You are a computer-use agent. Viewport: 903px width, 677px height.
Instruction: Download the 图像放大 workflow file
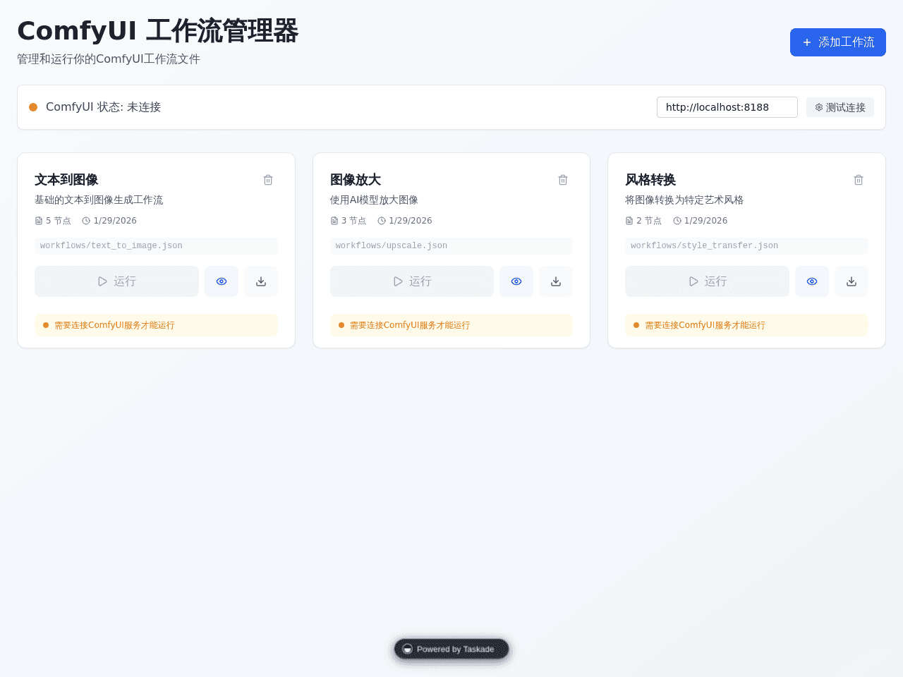556,281
